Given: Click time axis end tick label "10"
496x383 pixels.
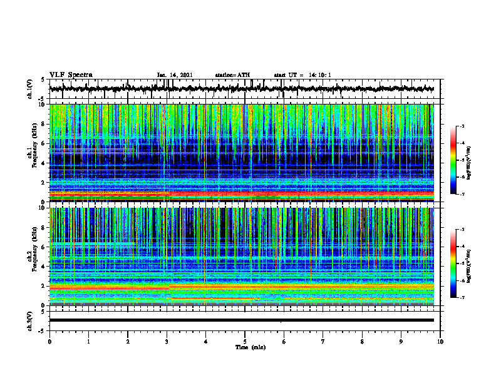Looking at the screenshot, I should [440, 342].
